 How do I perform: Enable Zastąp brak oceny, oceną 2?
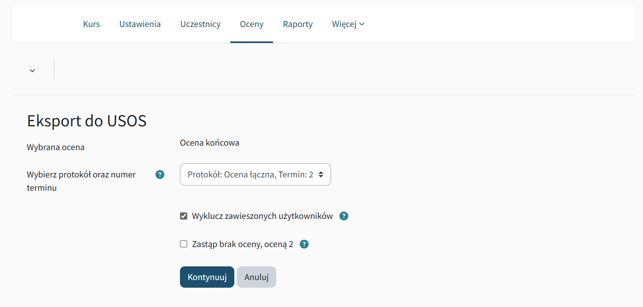(184, 243)
